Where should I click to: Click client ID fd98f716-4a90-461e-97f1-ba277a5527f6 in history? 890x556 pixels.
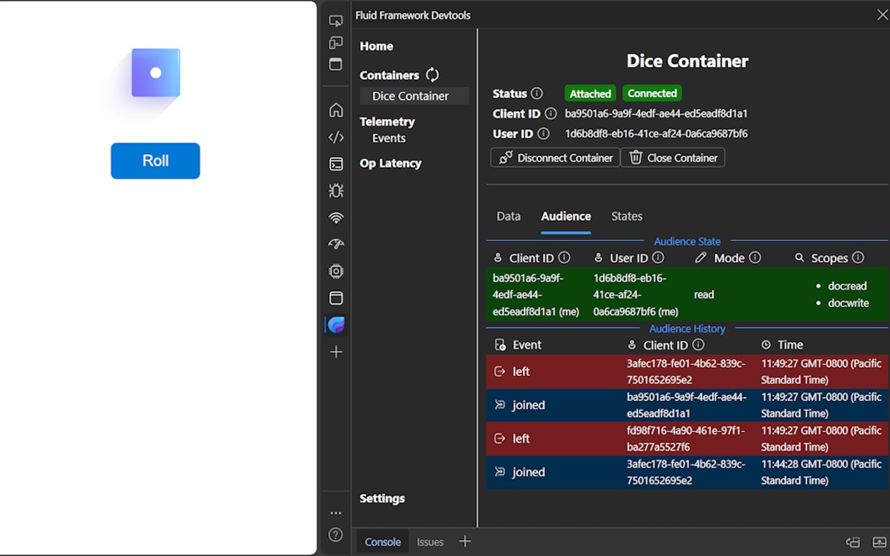(x=686, y=439)
